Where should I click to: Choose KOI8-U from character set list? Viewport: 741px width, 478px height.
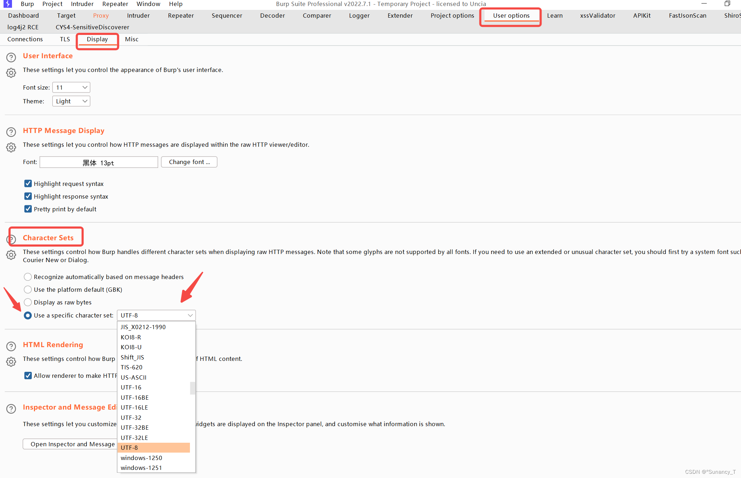[x=154, y=347]
